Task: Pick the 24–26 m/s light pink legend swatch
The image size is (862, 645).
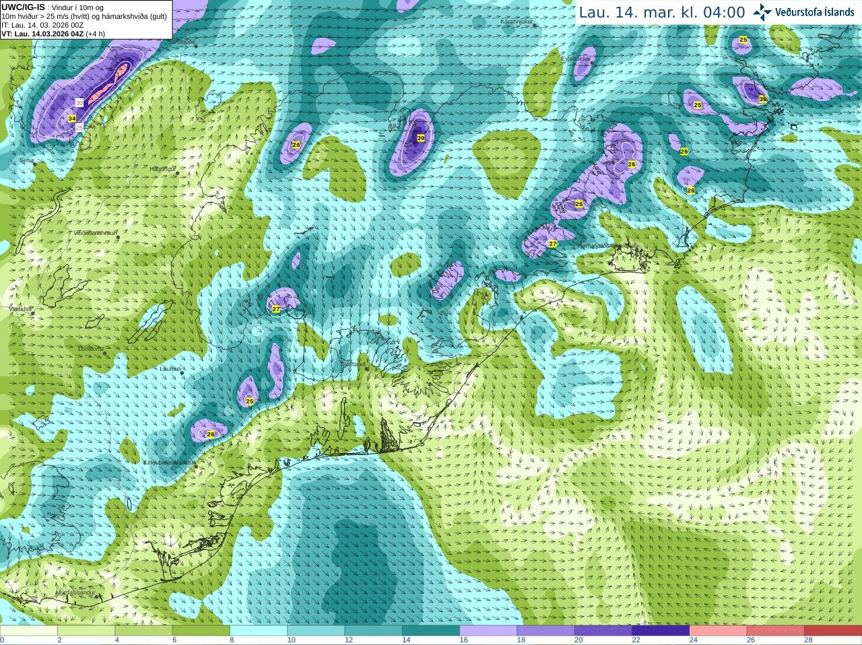Action: point(719,631)
